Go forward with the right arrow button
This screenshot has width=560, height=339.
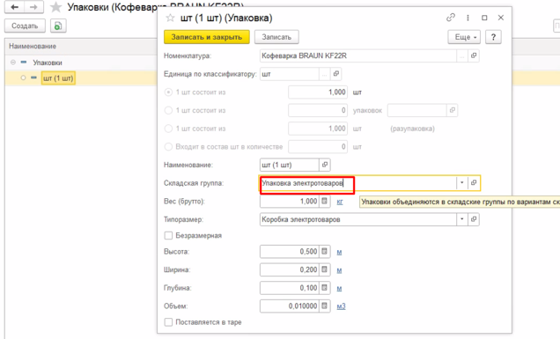pos(33,7)
